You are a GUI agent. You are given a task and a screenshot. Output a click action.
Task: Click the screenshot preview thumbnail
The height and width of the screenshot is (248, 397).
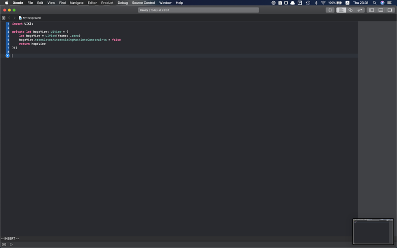(x=373, y=232)
